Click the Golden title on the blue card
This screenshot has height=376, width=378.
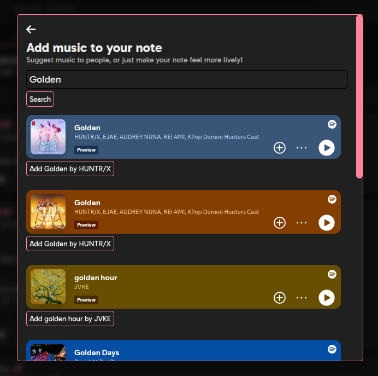87,128
